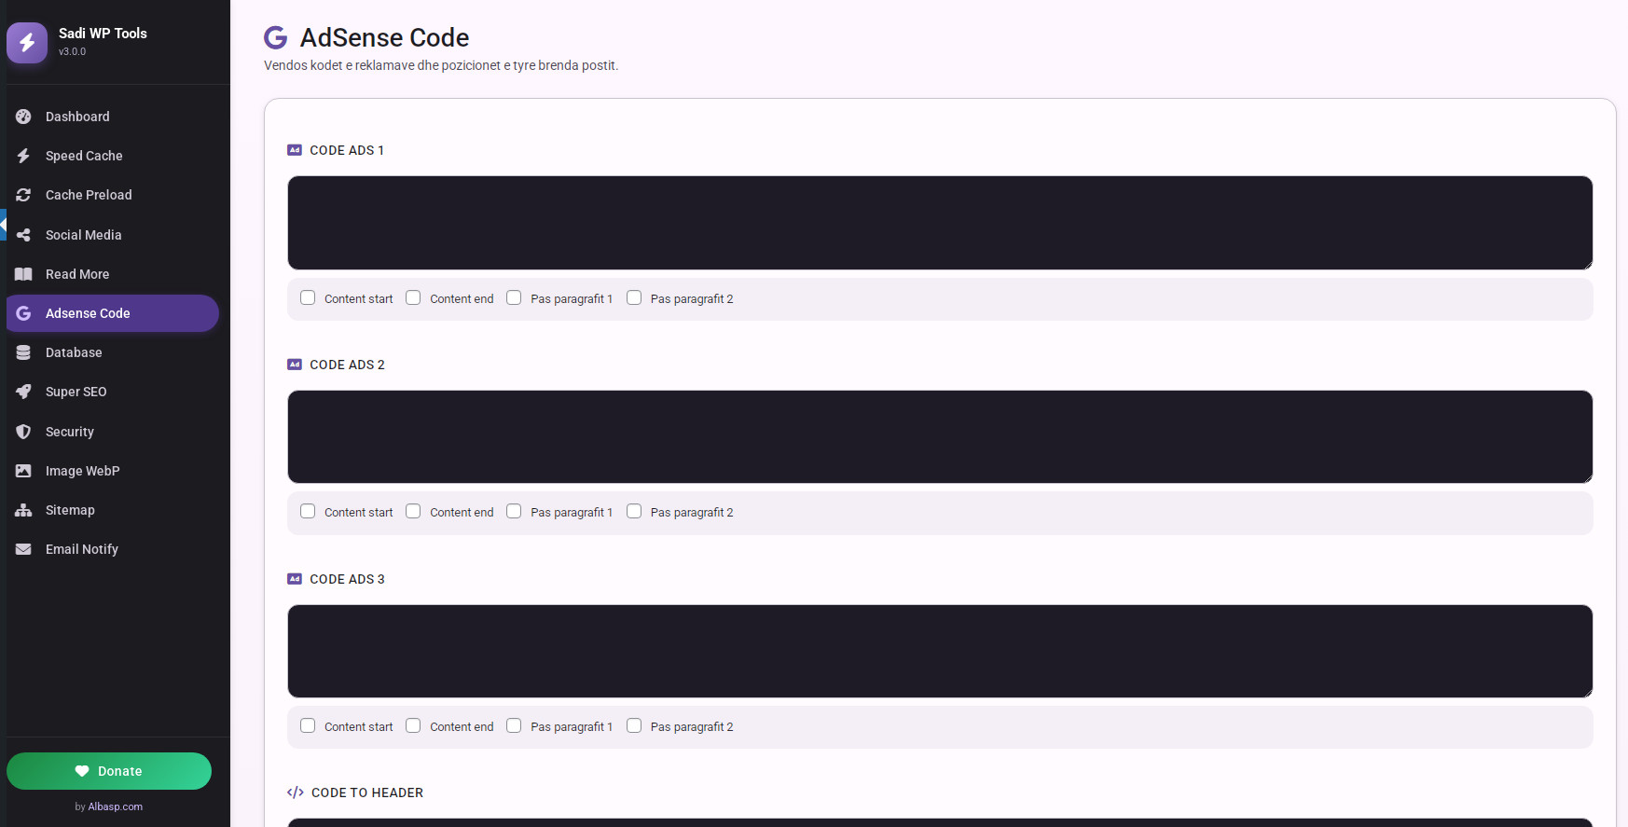Click the 'AdSense Code' page title
The image size is (1628, 827).
[x=384, y=37]
